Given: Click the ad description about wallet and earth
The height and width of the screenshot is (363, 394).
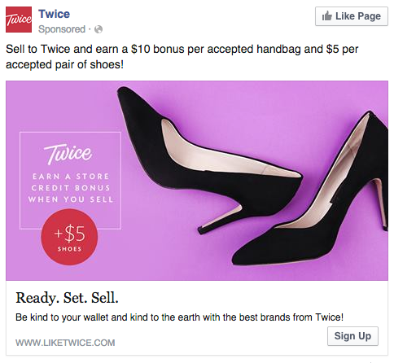Looking at the screenshot, I should (x=179, y=317).
